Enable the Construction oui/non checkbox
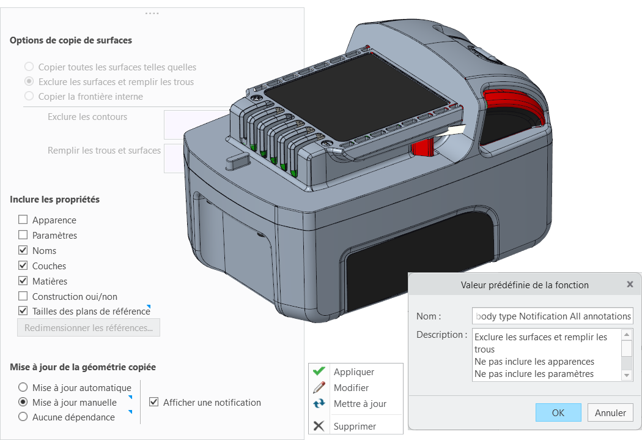This screenshot has width=642, height=440. [23, 296]
